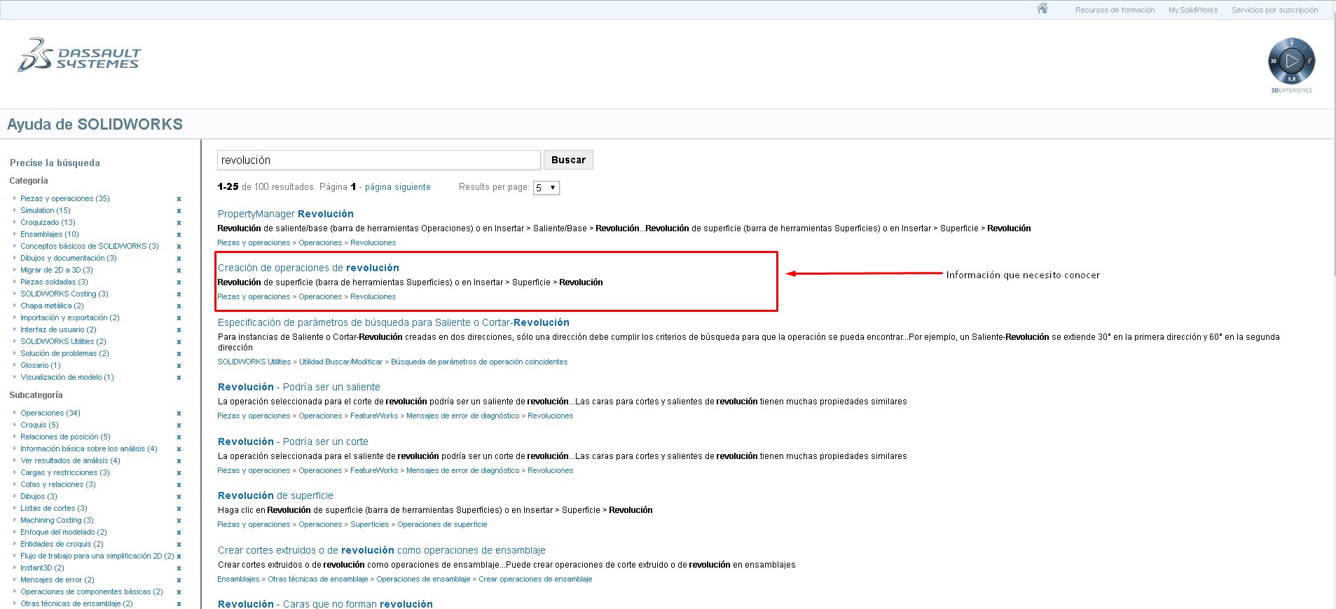Filter by Croquizado (13) category

(48, 222)
